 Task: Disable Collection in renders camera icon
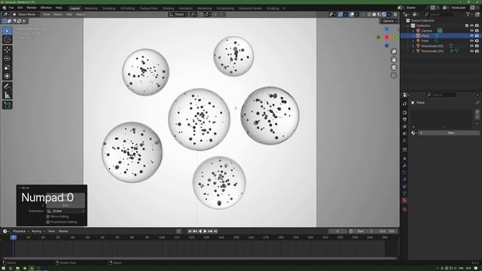coord(477,26)
